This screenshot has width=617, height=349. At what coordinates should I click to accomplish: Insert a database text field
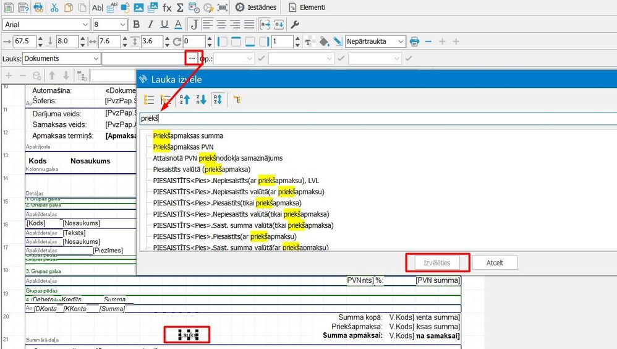coord(112,7)
